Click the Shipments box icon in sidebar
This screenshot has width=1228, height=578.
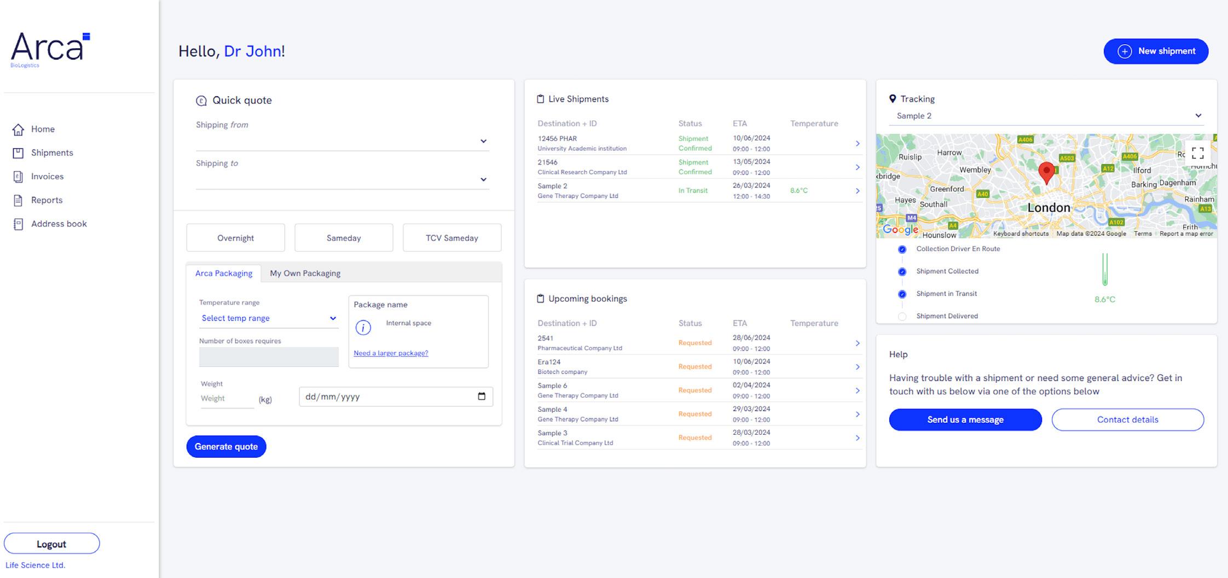tap(18, 153)
